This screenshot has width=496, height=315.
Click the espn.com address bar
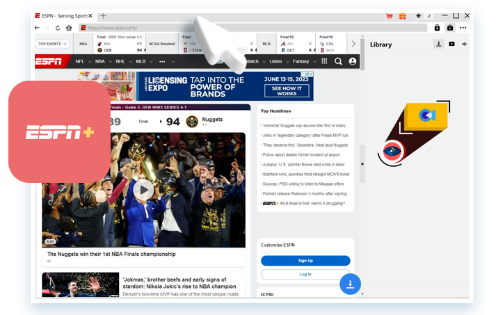click(253, 28)
